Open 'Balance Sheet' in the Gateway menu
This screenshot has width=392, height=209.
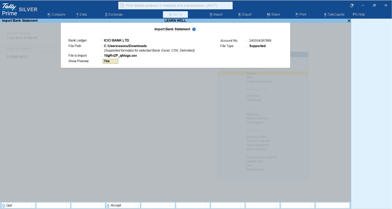(257, 137)
